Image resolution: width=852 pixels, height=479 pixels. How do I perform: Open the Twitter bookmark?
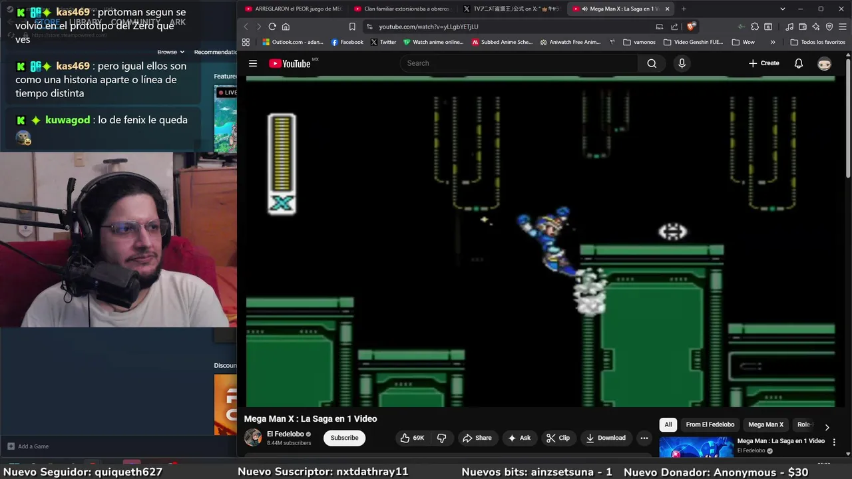pyautogui.click(x=383, y=42)
